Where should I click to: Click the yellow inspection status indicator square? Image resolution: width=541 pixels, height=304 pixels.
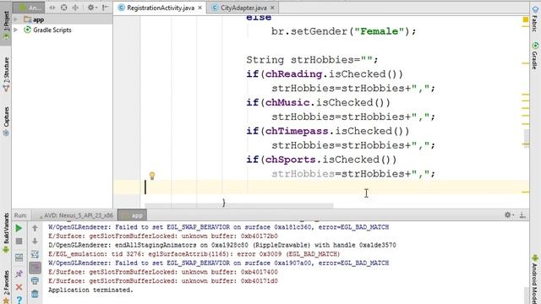coord(526,19)
